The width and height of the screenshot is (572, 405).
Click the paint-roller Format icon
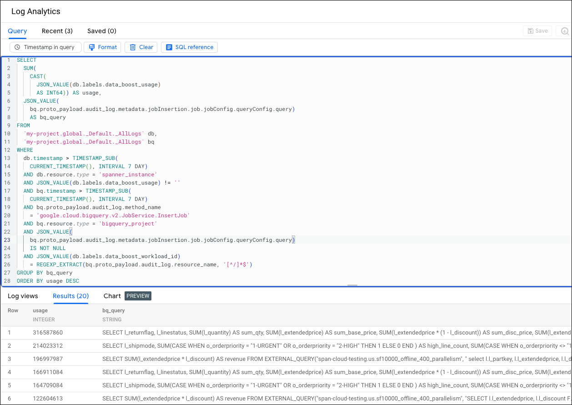click(91, 47)
